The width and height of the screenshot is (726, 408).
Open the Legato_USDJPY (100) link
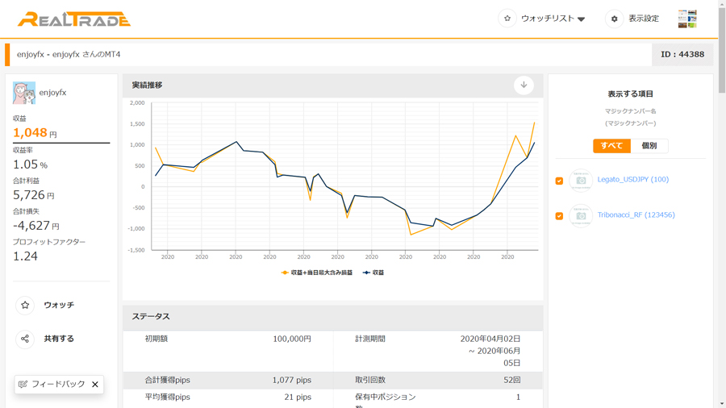[x=632, y=180]
